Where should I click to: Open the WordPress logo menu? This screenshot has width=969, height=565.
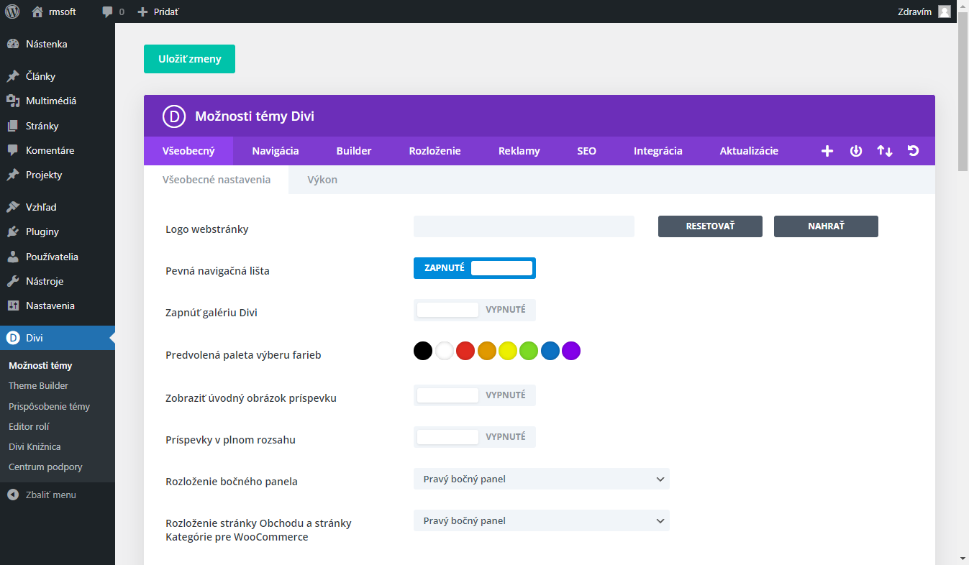click(x=12, y=12)
